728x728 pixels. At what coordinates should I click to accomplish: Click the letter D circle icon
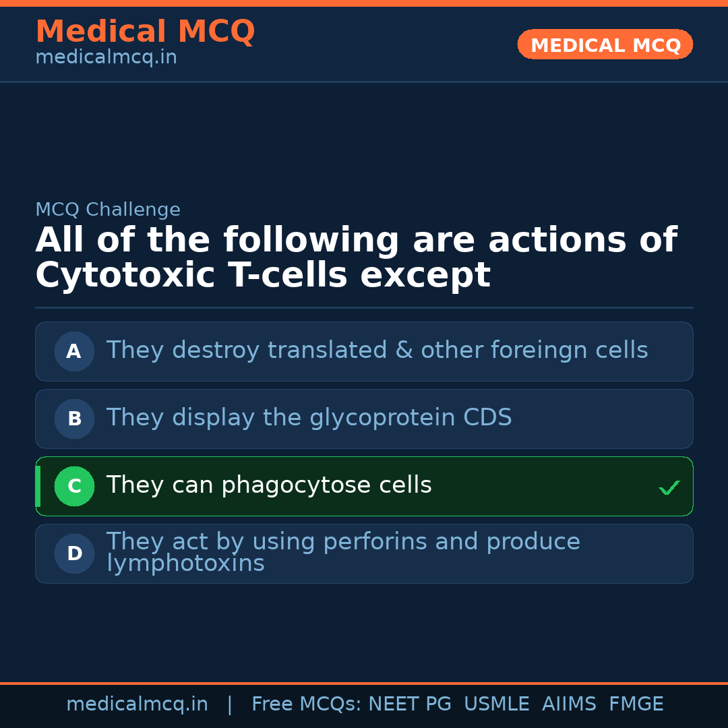[74, 553]
